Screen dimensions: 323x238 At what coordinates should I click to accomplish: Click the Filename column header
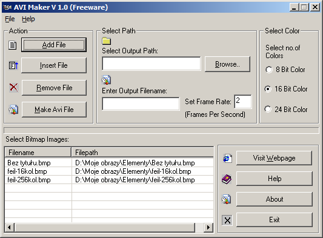[x=38, y=153]
